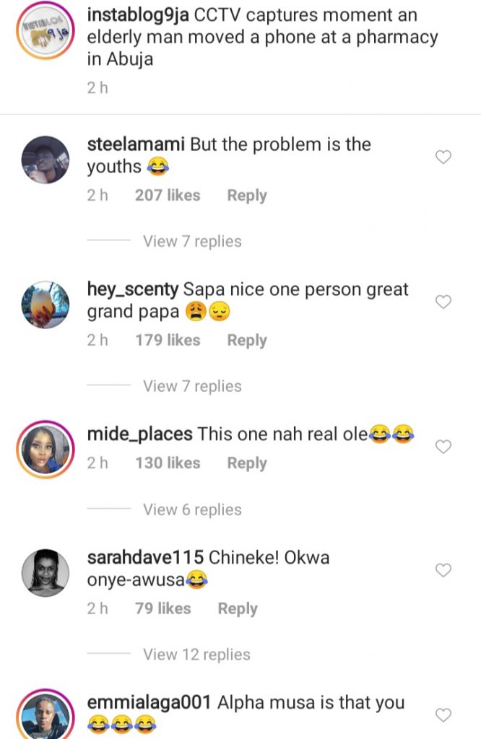Like emmialaga001's Alpha musa comment
Image resolution: width=481 pixels, height=739 pixels.
(x=443, y=714)
